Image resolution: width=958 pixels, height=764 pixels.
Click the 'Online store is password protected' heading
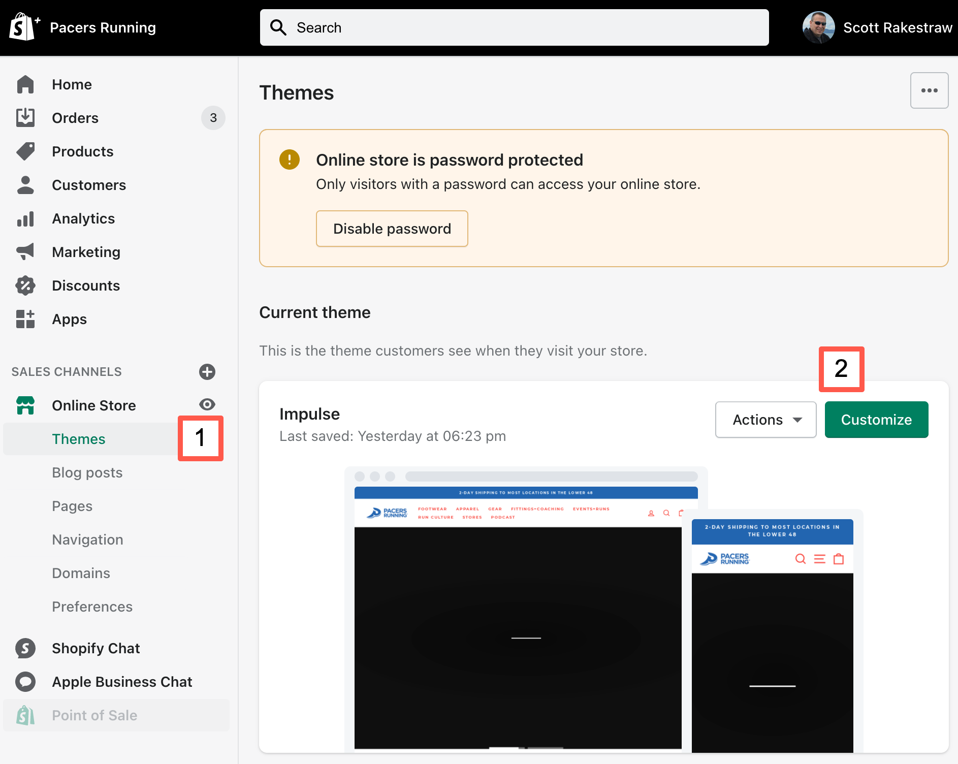point(450,160)
